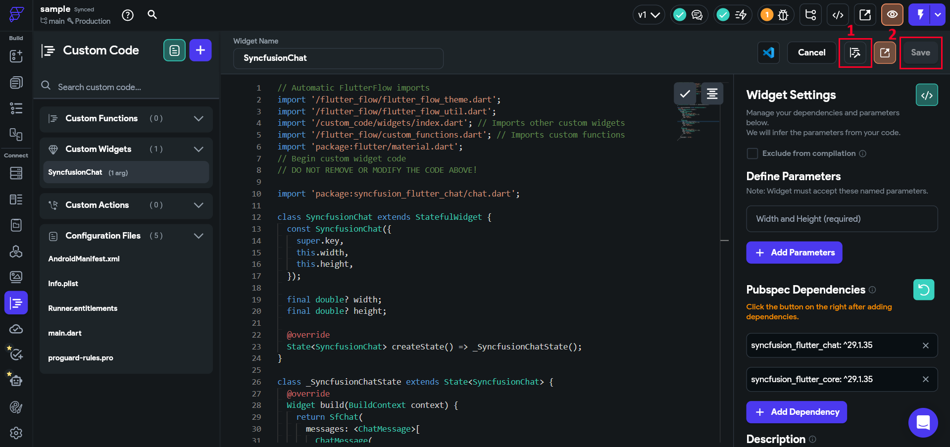Open the Info.plist configuration file

tap(63, 283)
